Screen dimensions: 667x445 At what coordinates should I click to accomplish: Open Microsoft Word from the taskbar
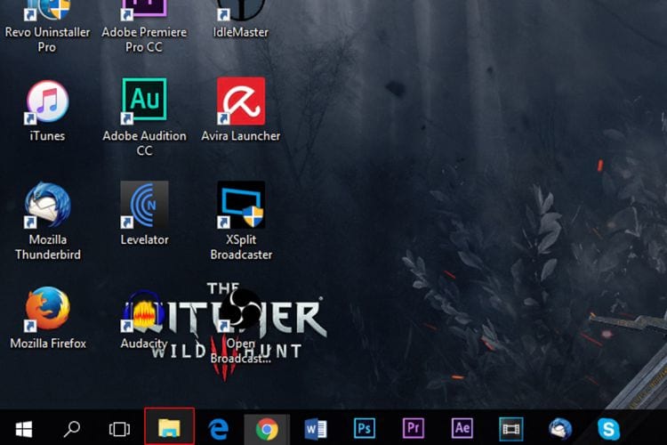click(x=316, y=429)
